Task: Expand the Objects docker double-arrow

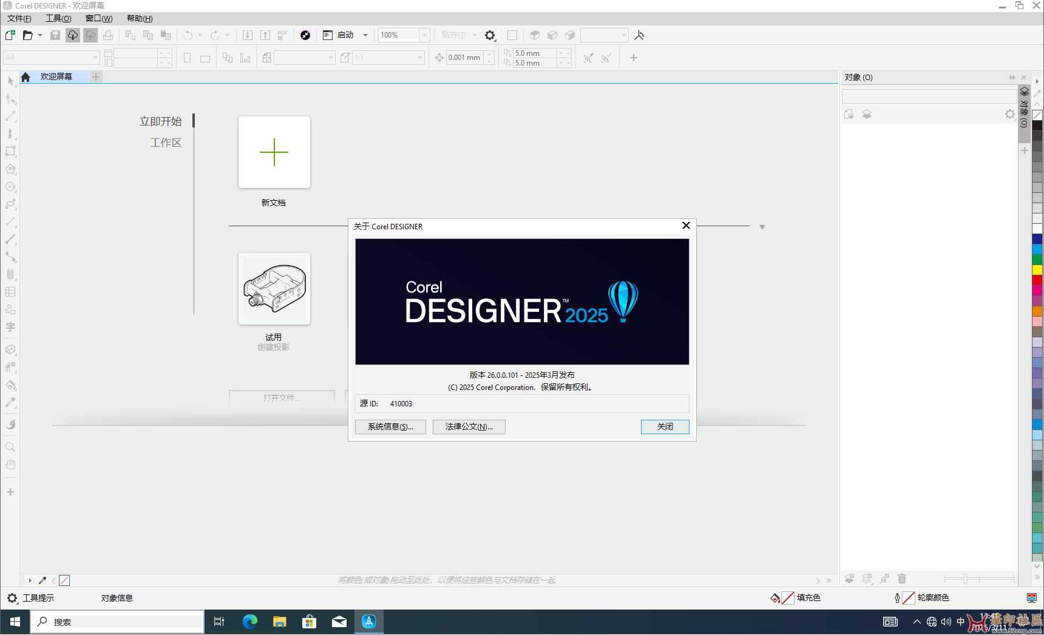Action: pyautogui.click(x=1012, y=77)
